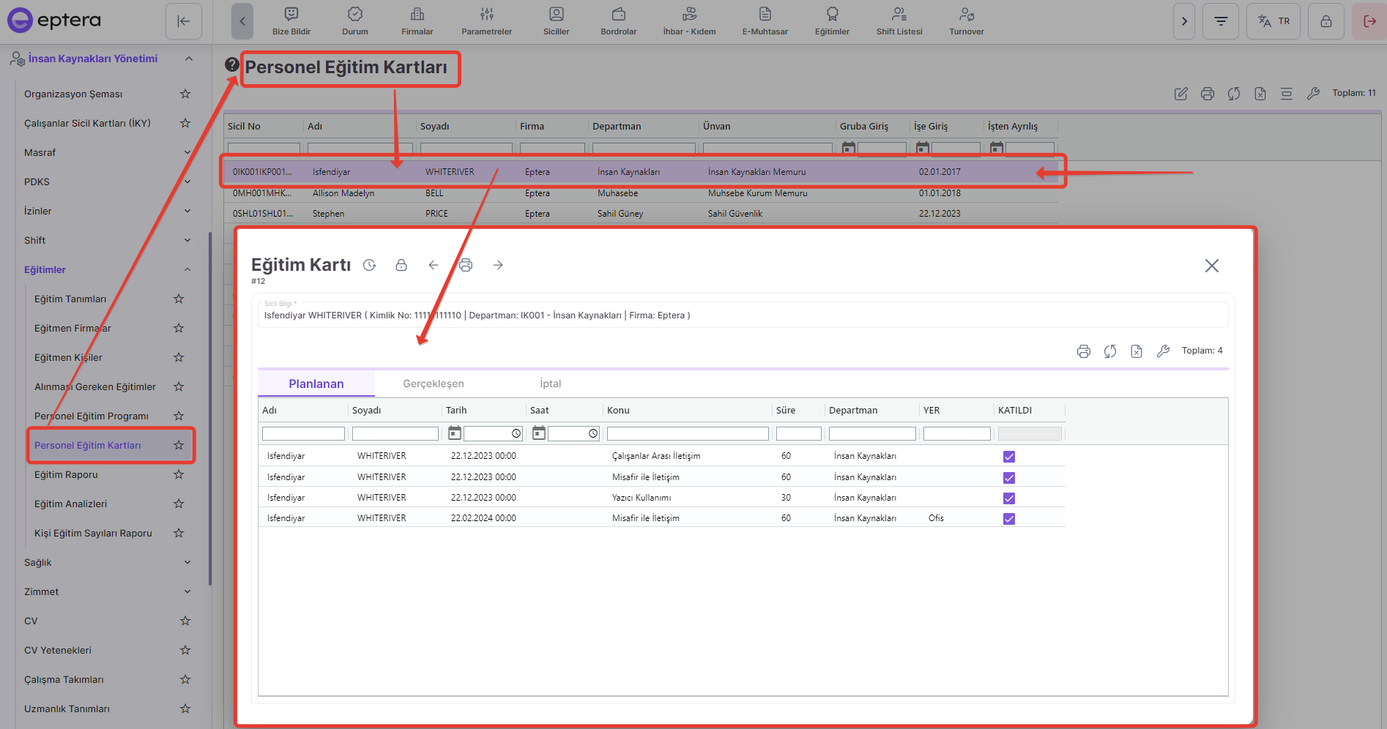1387x729 pixels.
Task: Toggle KATILDI checkbox in the Ofis row
Action: point(1009,519)
